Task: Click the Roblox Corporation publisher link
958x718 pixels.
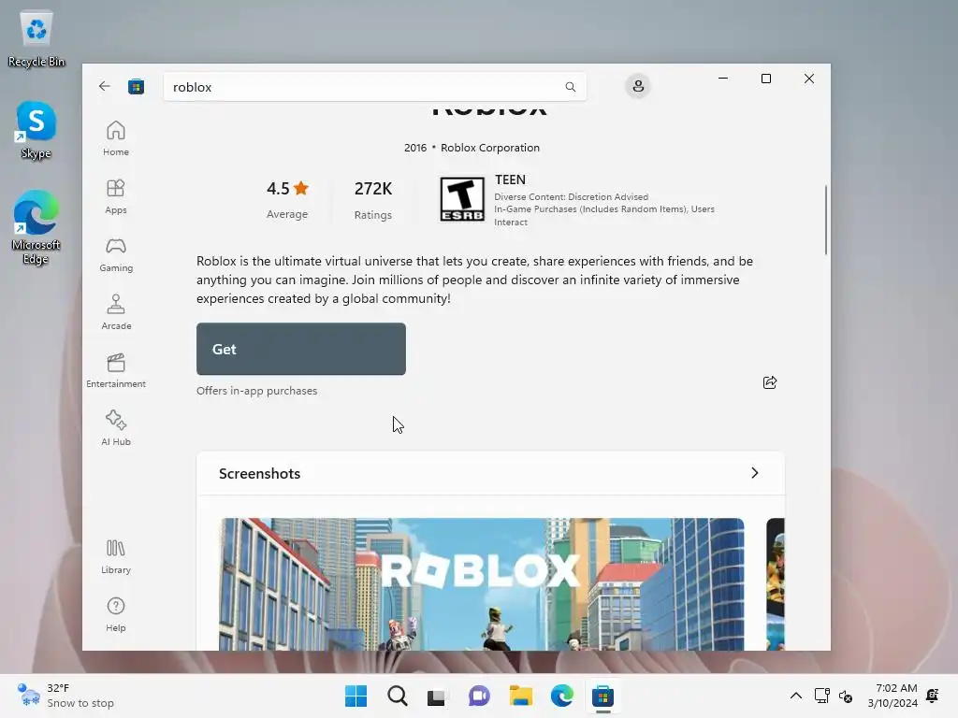Action: [x=490, y=148]
